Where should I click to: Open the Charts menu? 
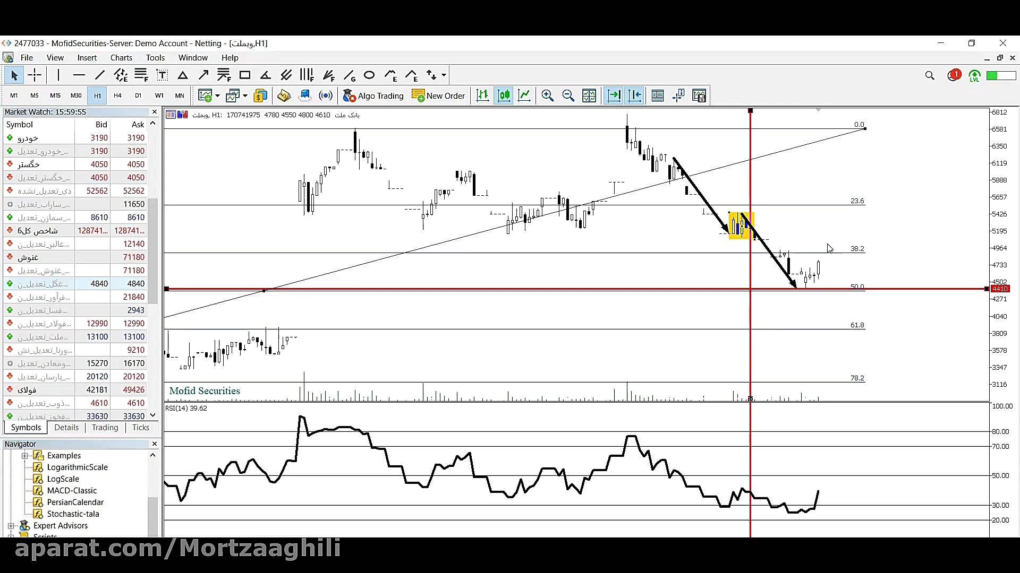click(x=121, y=58)
